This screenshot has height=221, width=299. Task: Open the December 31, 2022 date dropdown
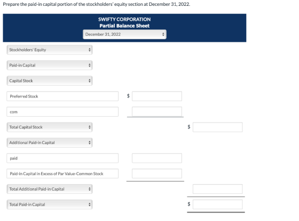click(x=124, y=34)
